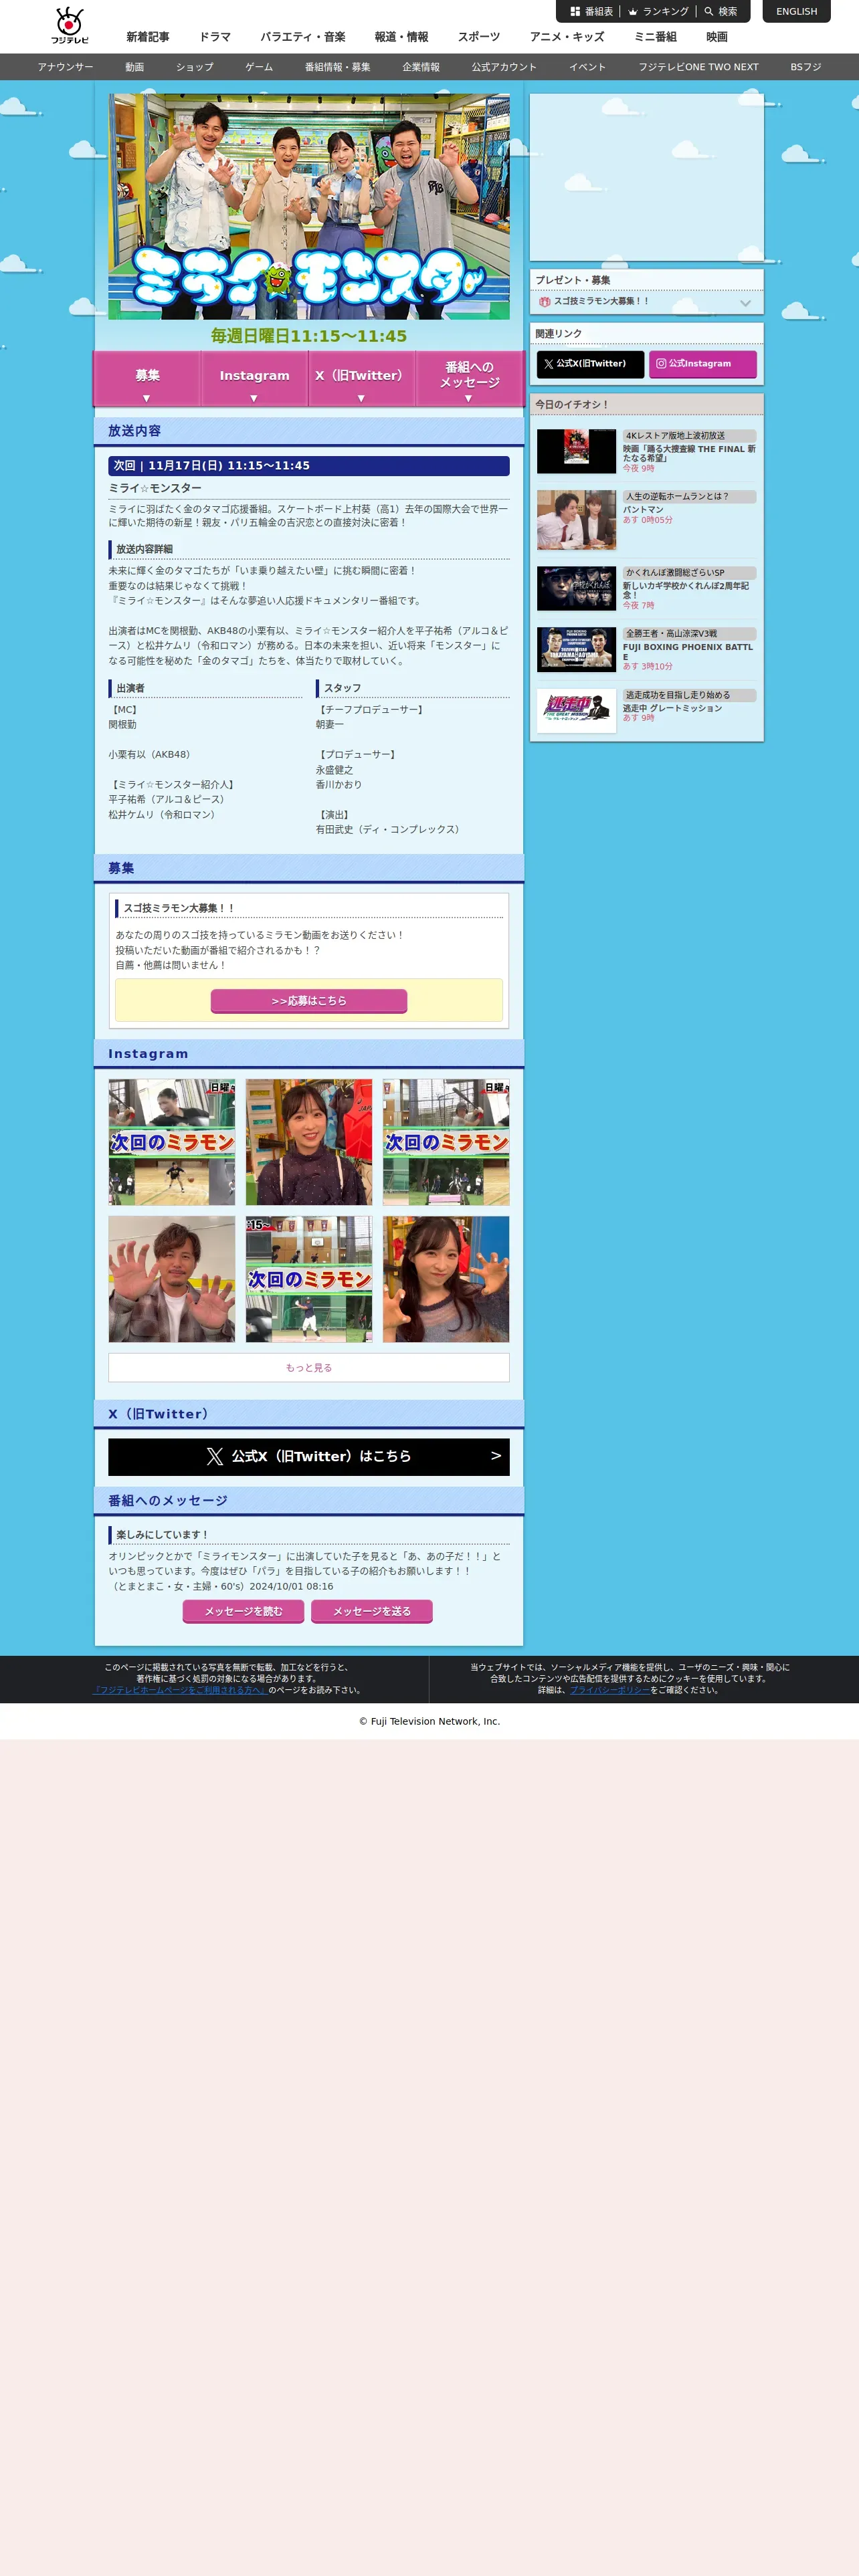Go to ショップ page
Viewport: 859px width, 2576px height.
point(195,67)
